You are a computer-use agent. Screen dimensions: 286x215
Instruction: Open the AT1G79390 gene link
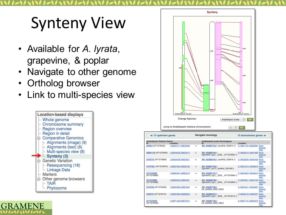pos(152,180)
